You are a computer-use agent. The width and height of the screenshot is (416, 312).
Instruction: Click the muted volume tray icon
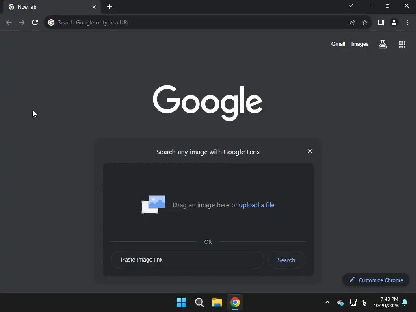pyautogui.click(x=364, y=302)
